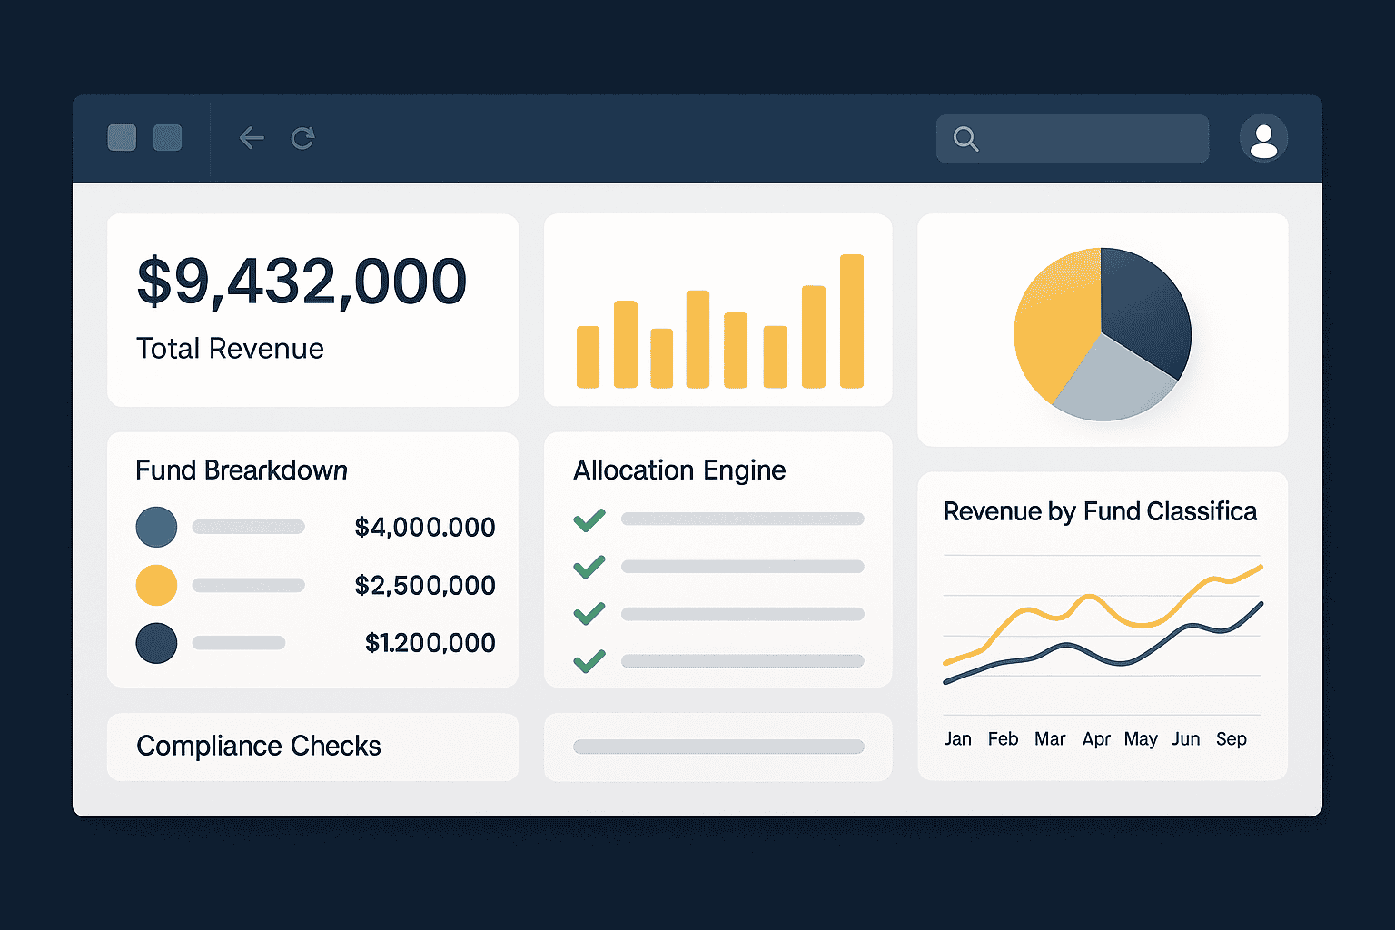Open the Compliance Checks card

[x=312, y=747]
